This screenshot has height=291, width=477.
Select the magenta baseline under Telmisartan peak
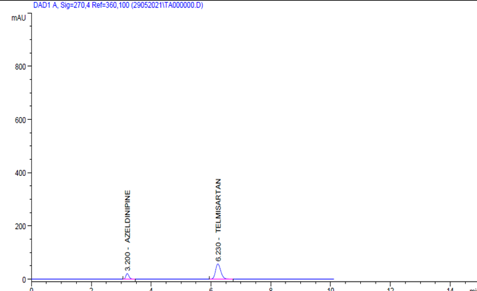221,279
